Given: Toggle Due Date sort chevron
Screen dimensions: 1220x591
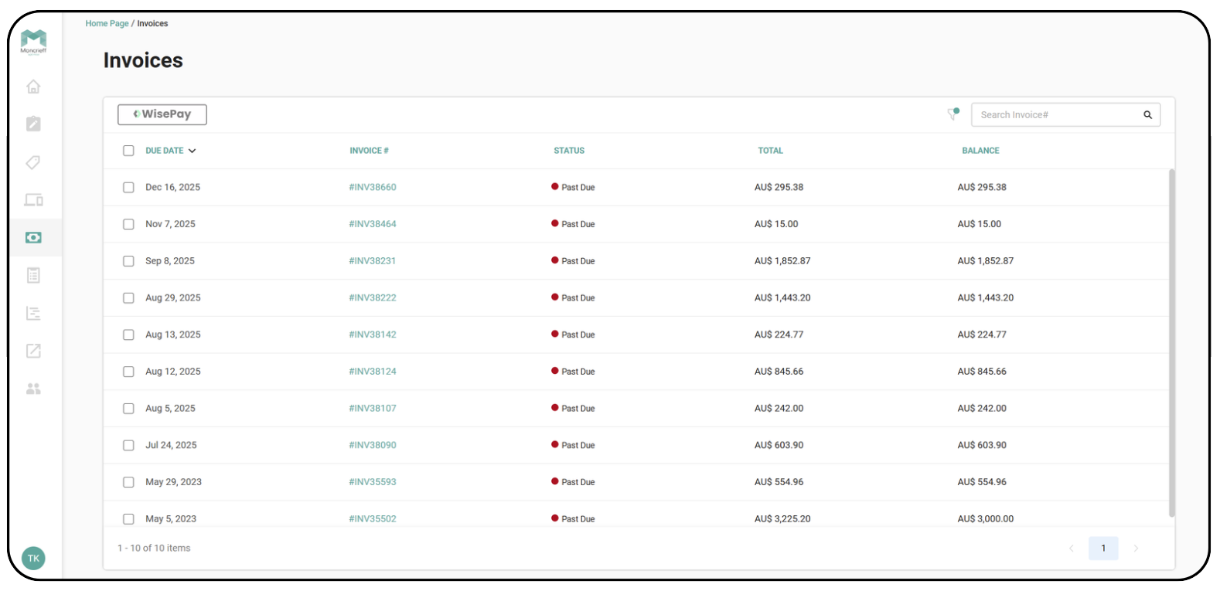Looking at the screenshot, I should 192,151.
